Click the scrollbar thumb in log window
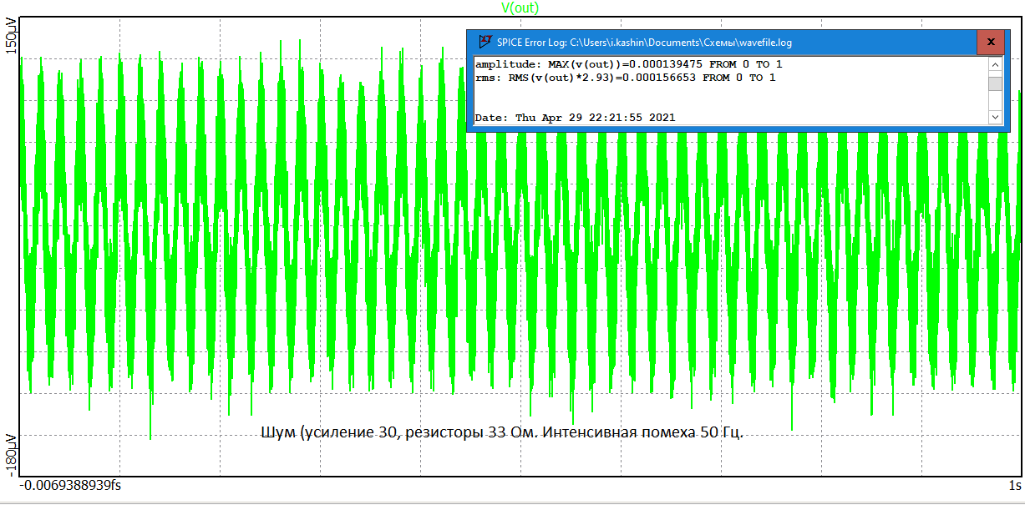Viewport: 1025px width, 505px height. (x=995, y=83)
